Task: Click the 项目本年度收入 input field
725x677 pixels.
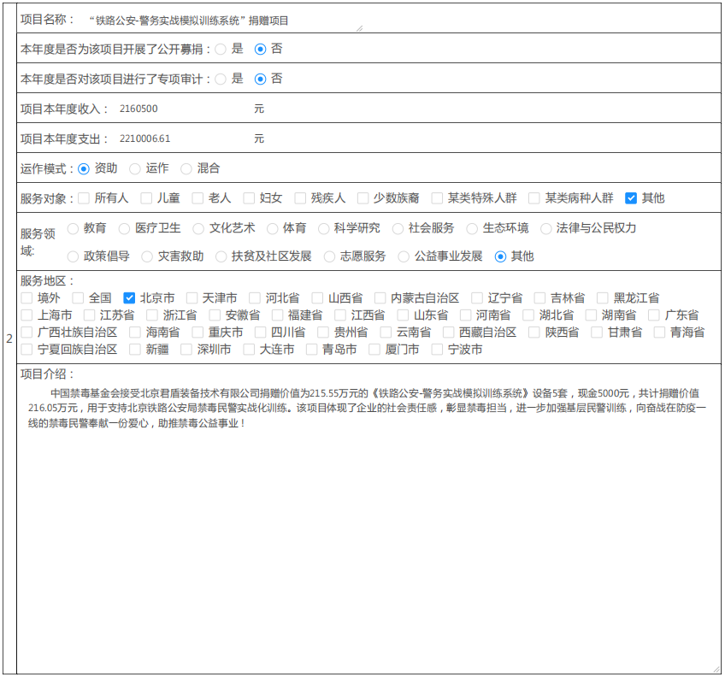Action: point(181,109)
